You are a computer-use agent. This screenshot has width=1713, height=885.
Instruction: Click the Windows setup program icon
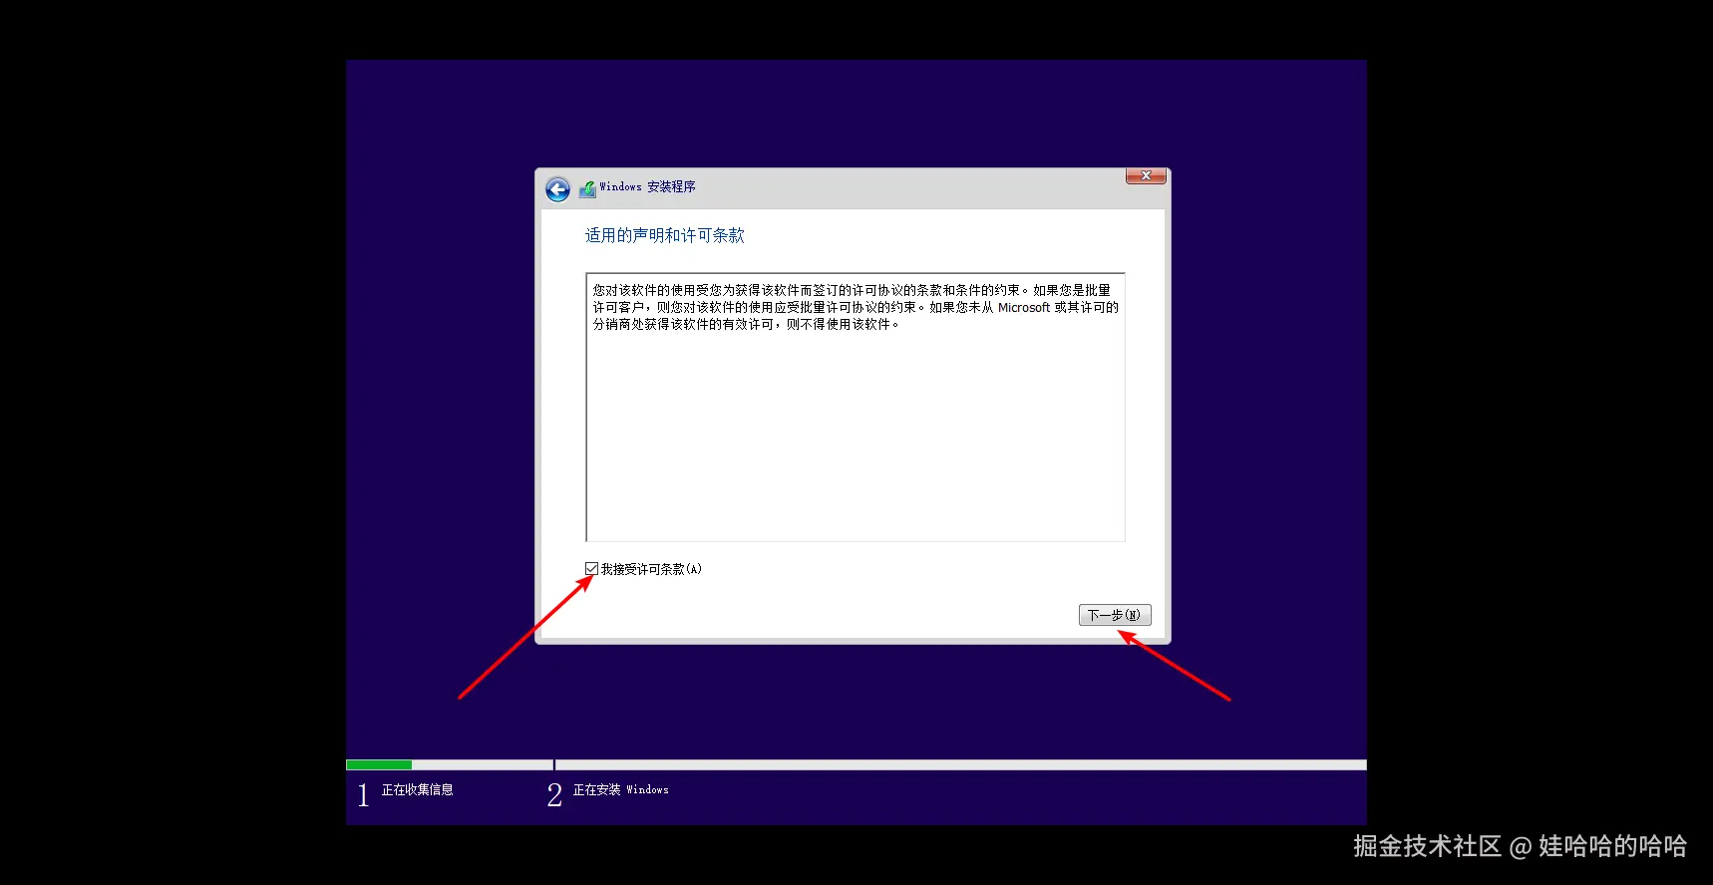(x=587, y=188)
